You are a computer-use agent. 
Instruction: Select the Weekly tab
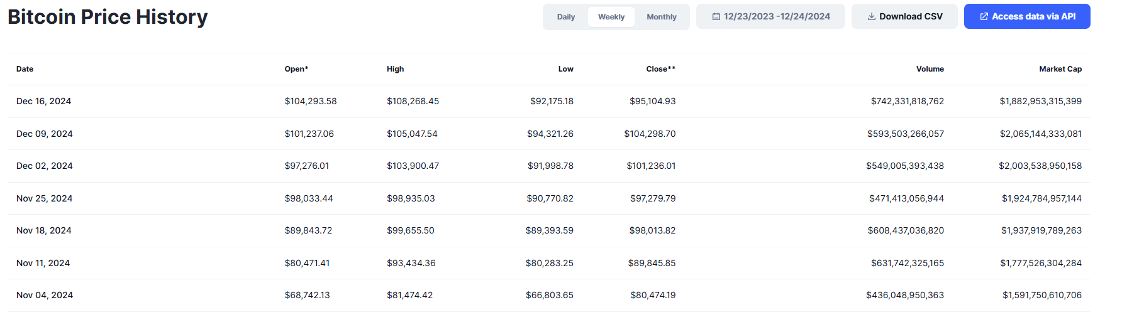611,17
